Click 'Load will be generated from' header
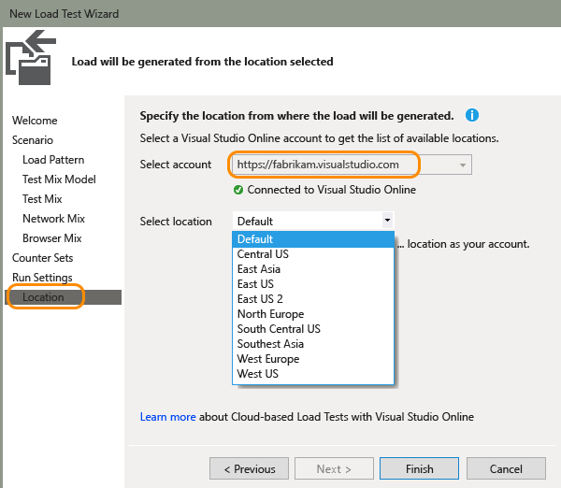Viewport: 561px width, 488px height. (202, 62)
